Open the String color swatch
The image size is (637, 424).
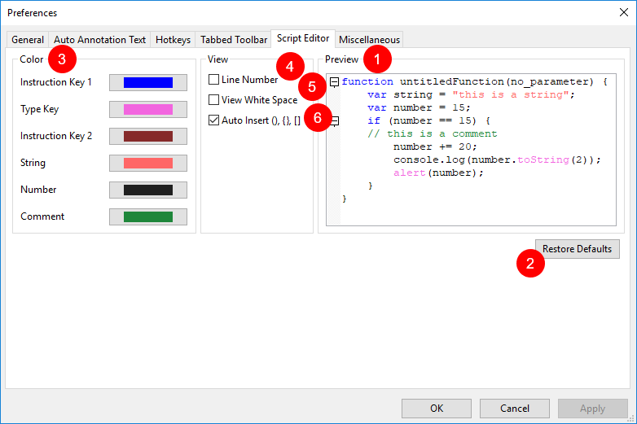point(148,163)
